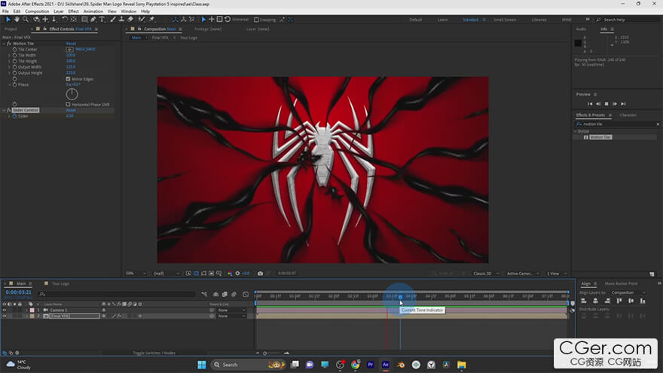This screenshot has width=663, height=373.
Task: Toggle Horizontal Phase Shift checkbox
Action: tap(68, 105)
